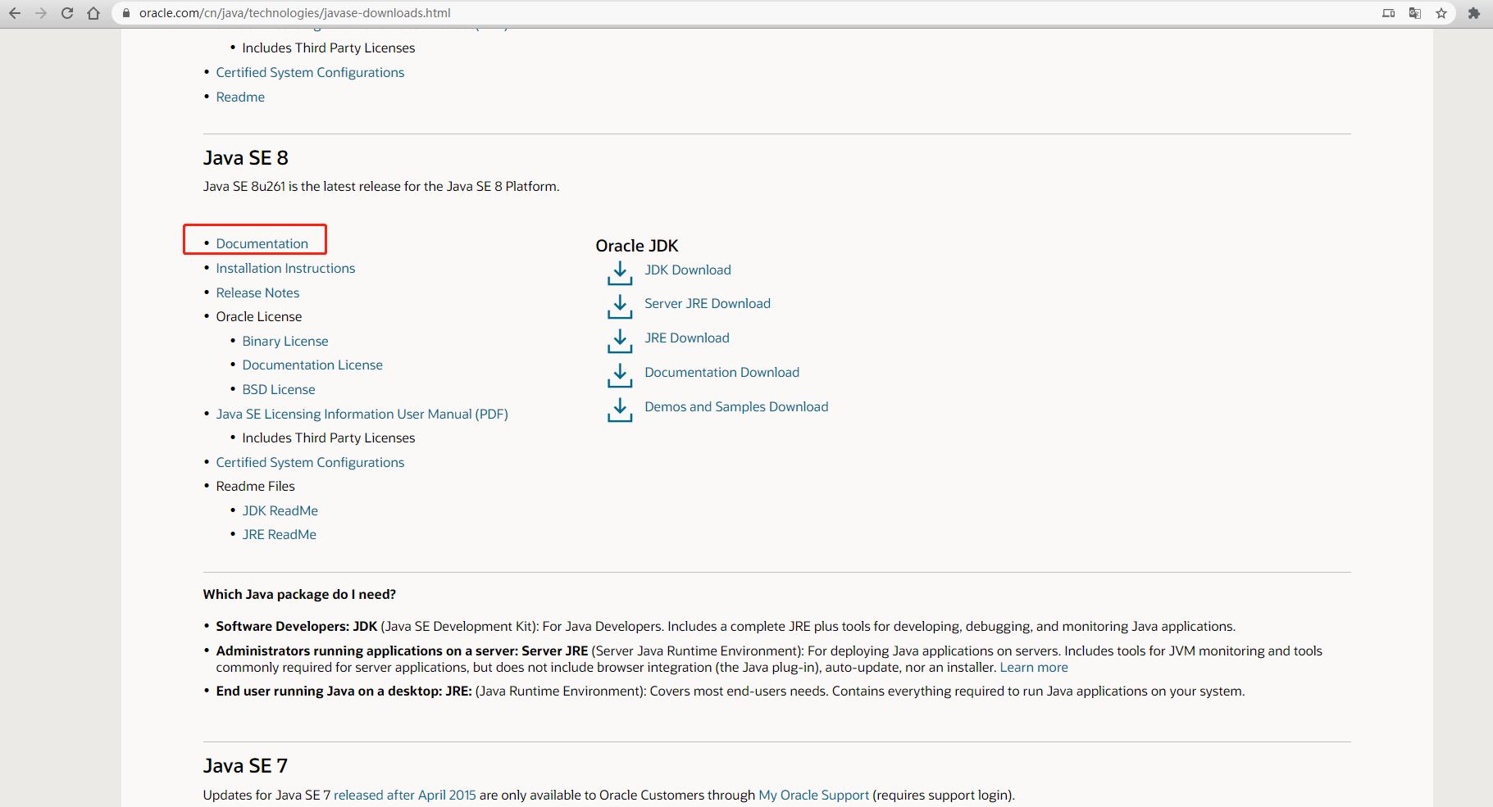
Task: Open Java SE 8 Licensing Information User Manual PDF
Action: (362, 414)
